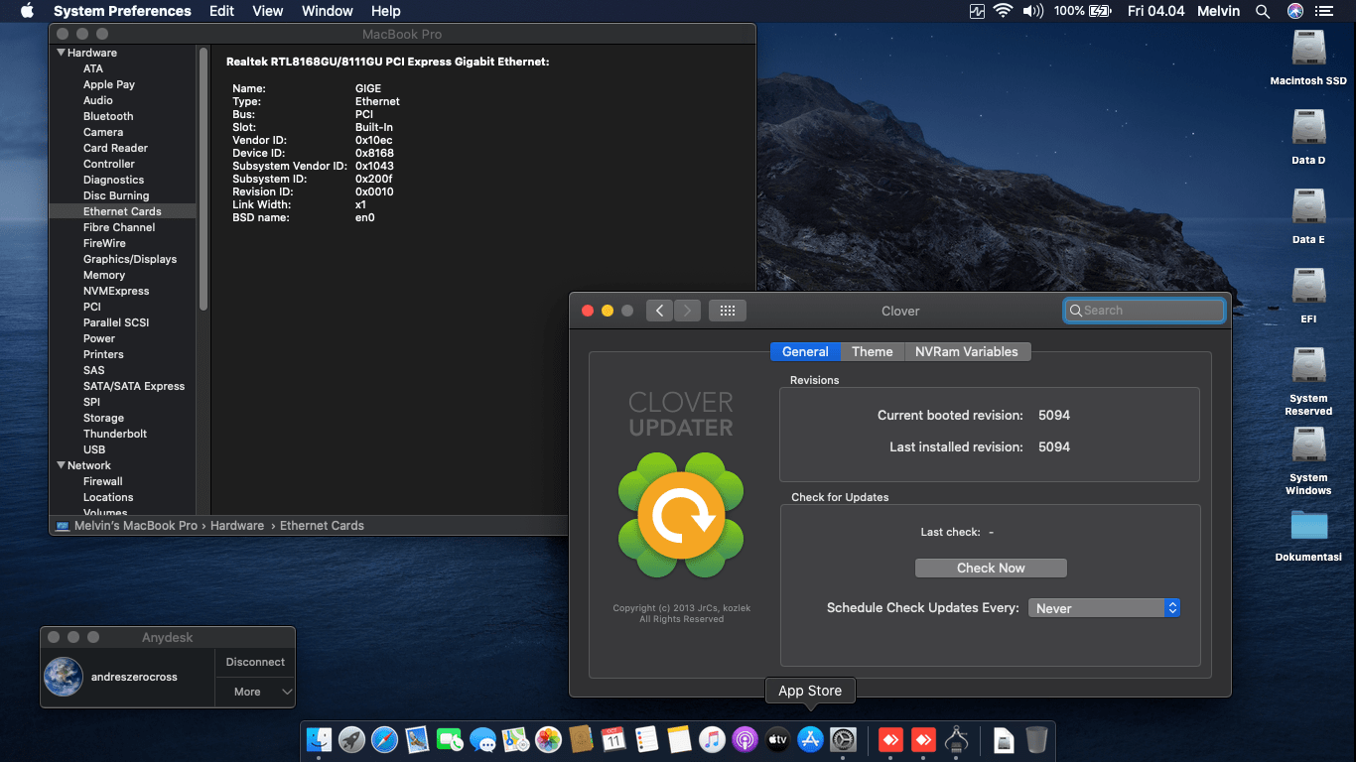This screenshot has width=1356, height=762.
Task: Open the Help menu
Action: tap(385, 11)
